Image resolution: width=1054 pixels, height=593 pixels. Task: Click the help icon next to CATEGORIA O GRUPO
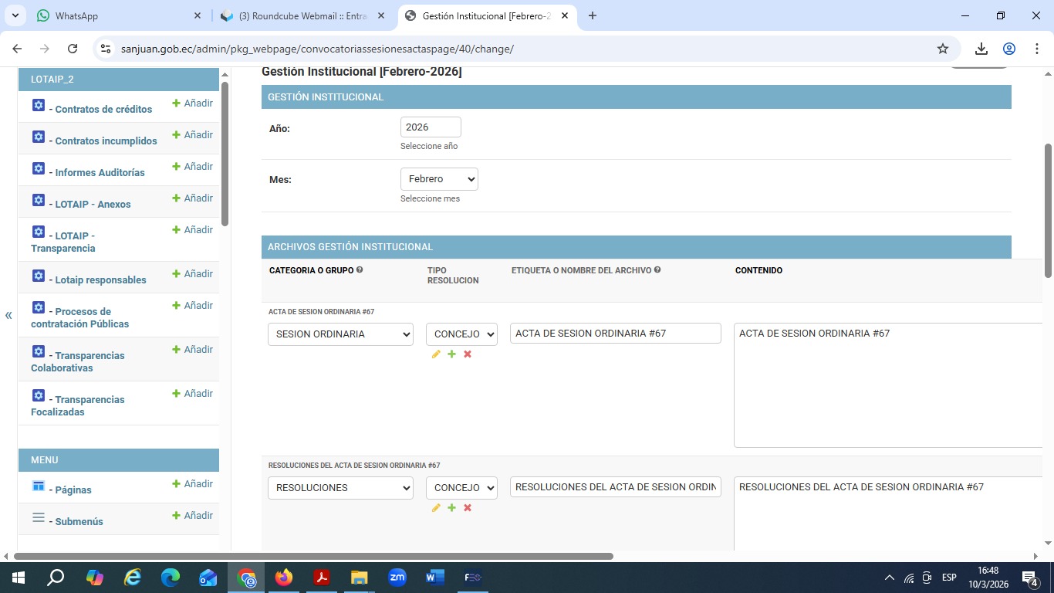click(360, 270)
